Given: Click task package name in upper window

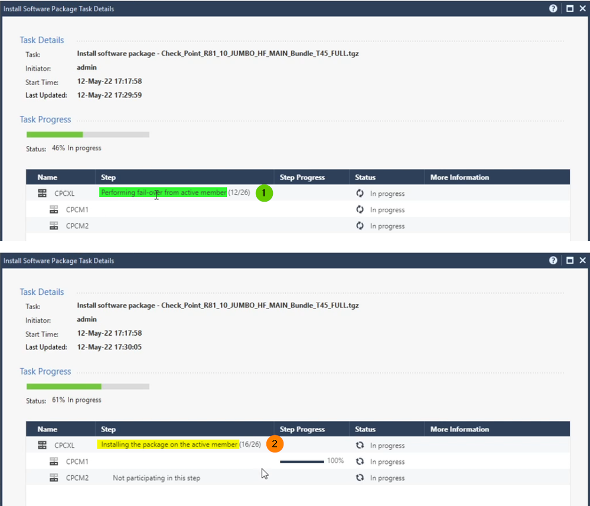Looking at the screenshot, I should pyautogui.click(x=218, y=53).
